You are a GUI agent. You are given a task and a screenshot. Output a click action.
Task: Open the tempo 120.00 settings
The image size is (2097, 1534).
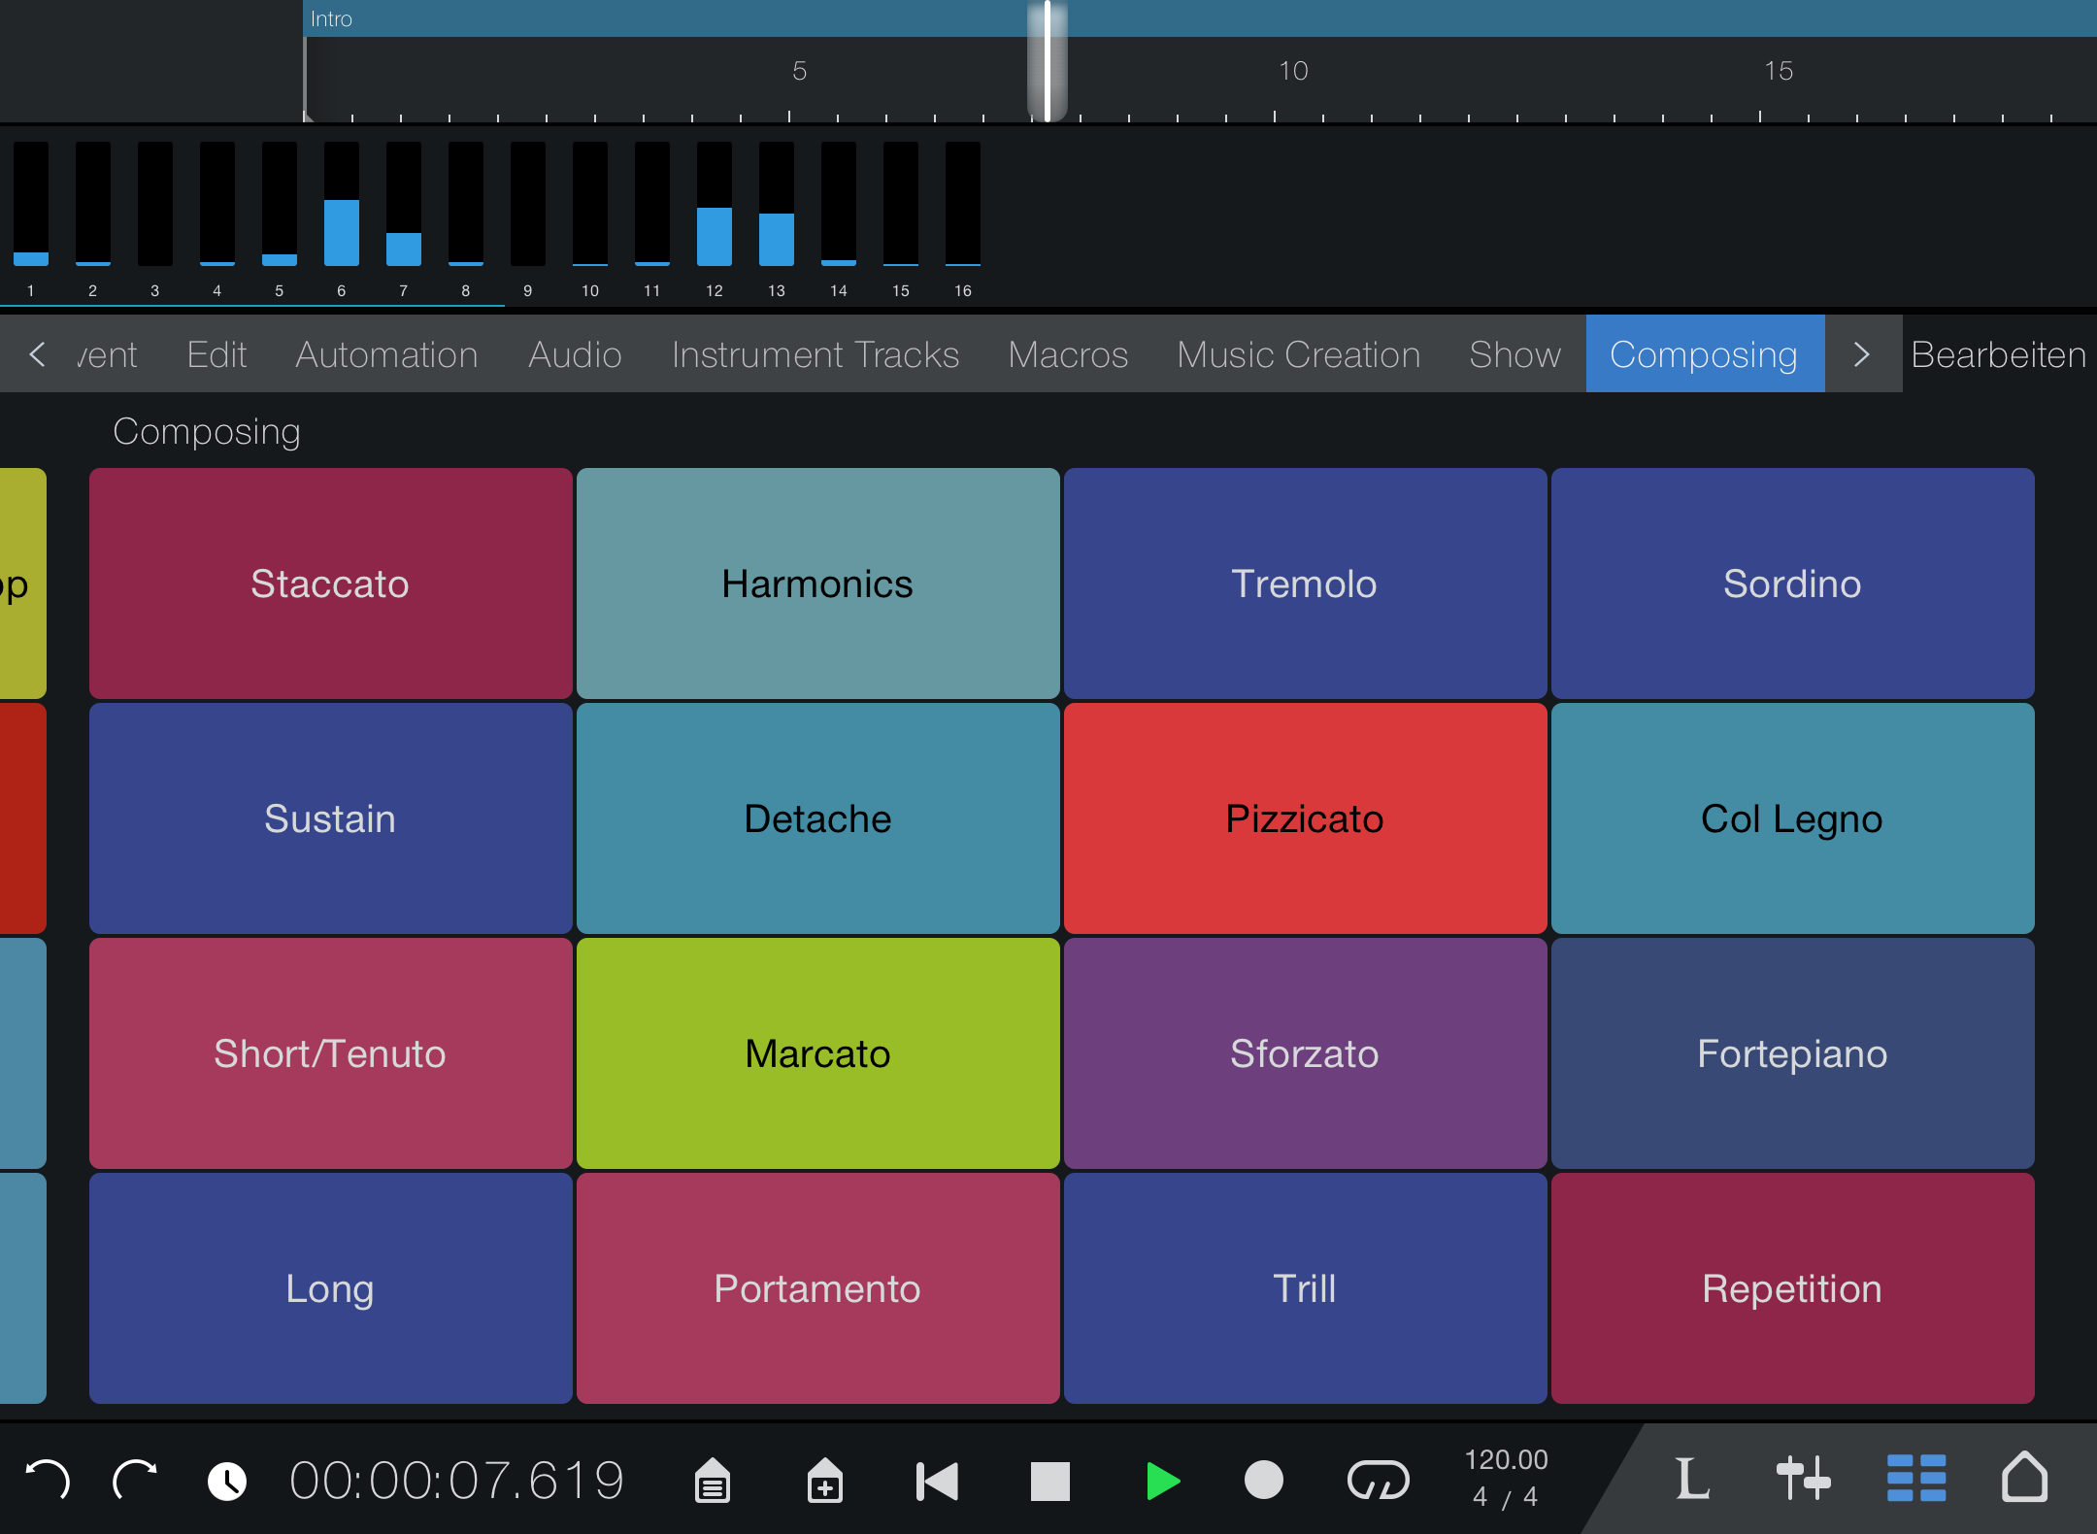pyautogui.click(x=1507, y=1480)
